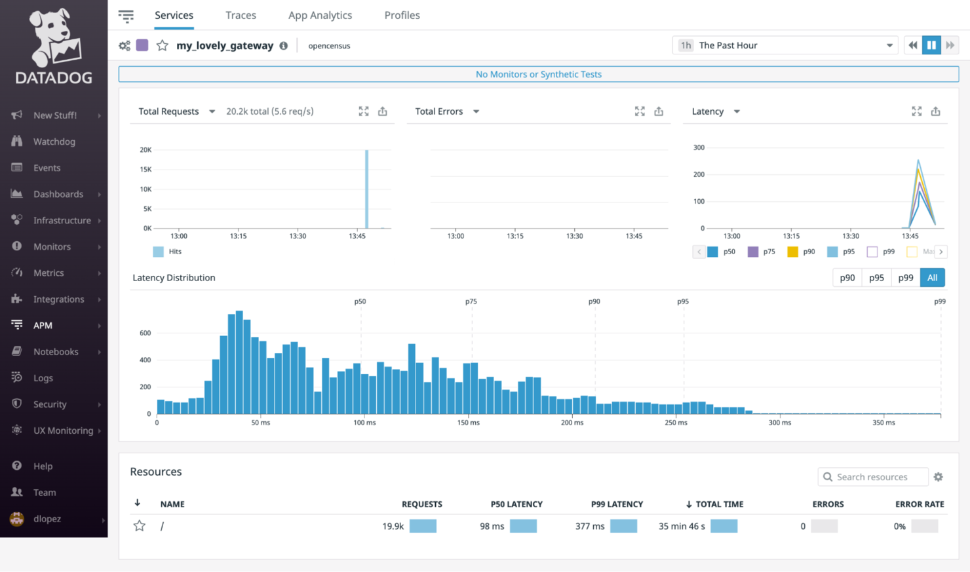Expand Total Requests chart to fullscreen
This screenshot has width=970, height=572.
pyautogui.click(x=364, y=111)
